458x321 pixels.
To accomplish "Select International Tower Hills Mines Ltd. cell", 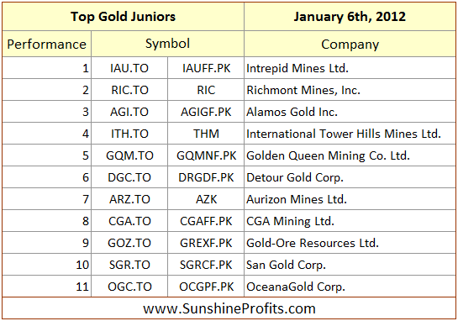I will (x=350, y=134).
